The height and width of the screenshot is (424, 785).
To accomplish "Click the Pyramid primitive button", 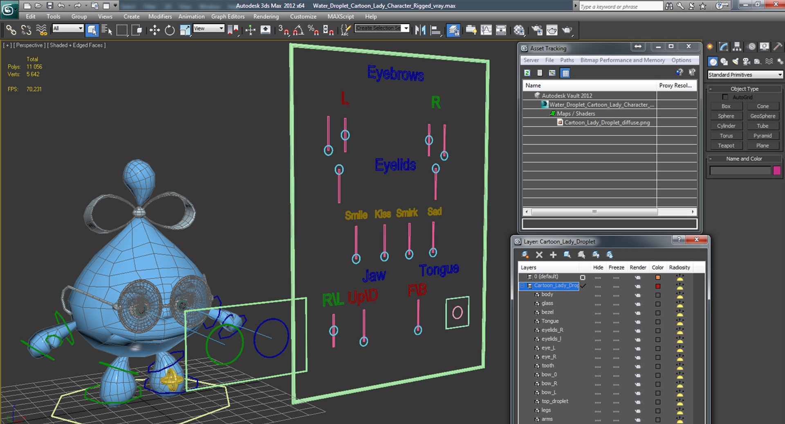I will point(763,136).
